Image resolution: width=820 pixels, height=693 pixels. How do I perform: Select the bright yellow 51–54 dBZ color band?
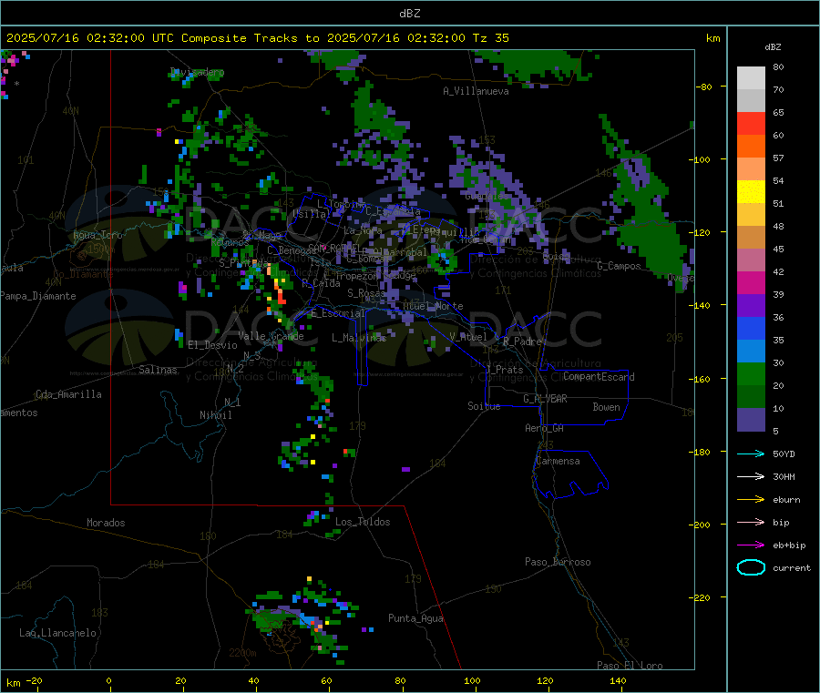click(751, 192)
